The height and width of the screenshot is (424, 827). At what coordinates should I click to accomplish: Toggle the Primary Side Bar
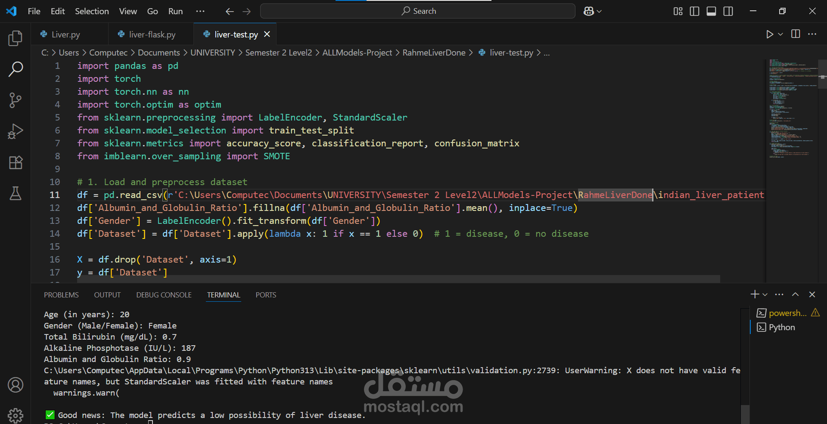[x=694, y=11]
